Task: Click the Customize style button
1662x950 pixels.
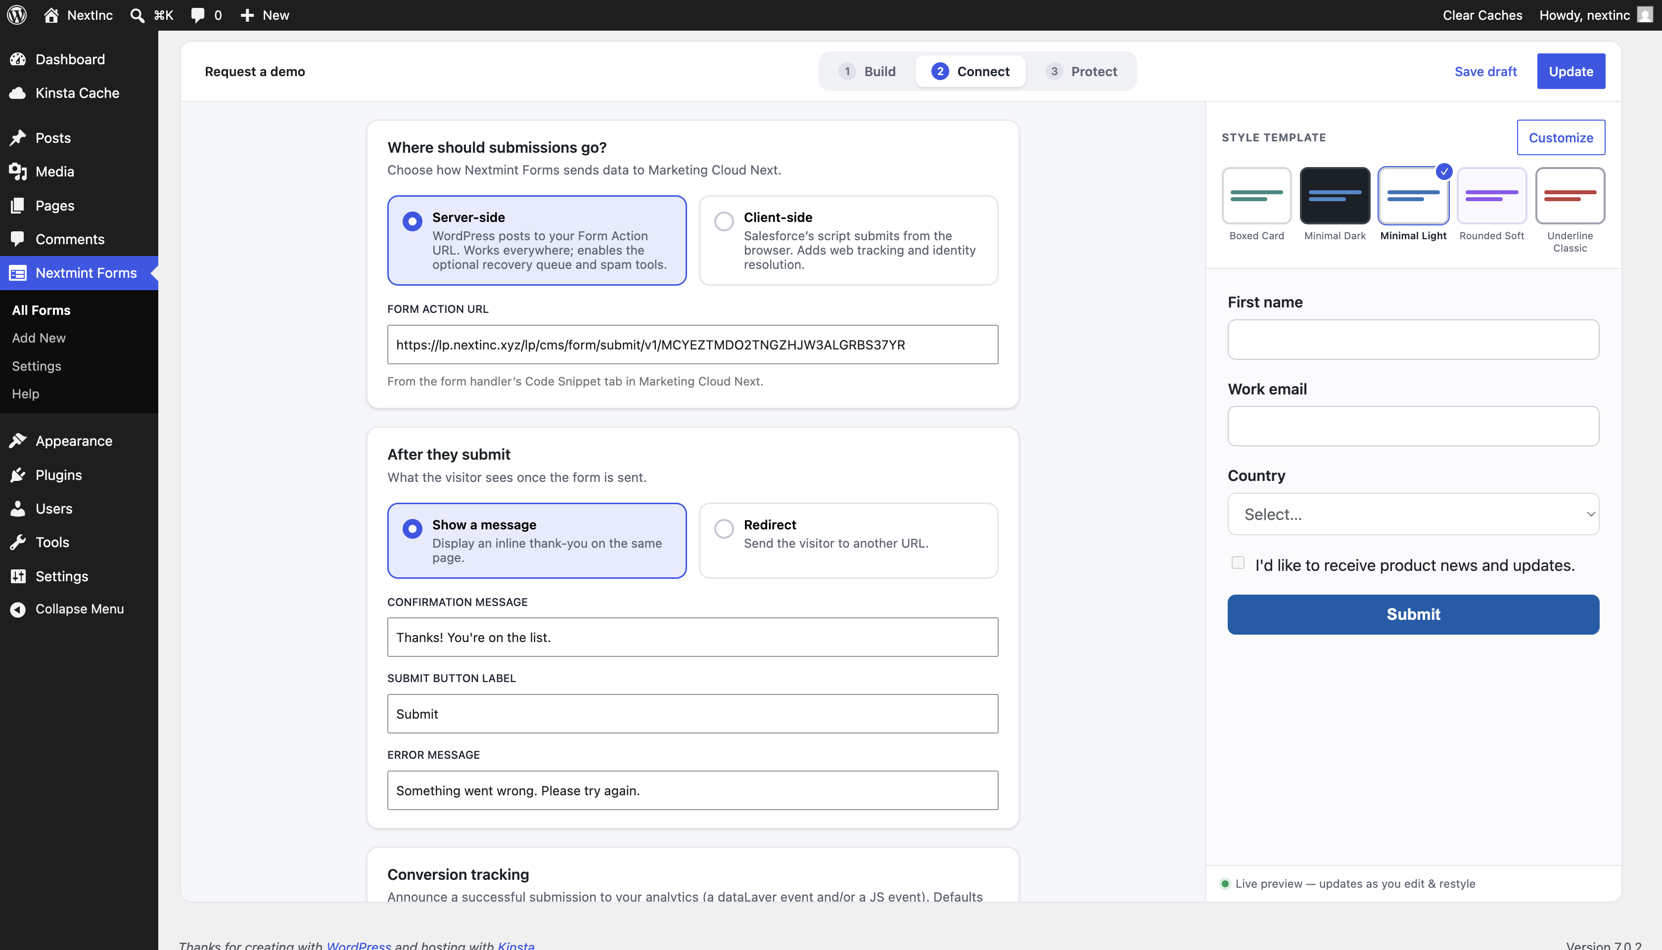Action: [x=1561, y=138]
